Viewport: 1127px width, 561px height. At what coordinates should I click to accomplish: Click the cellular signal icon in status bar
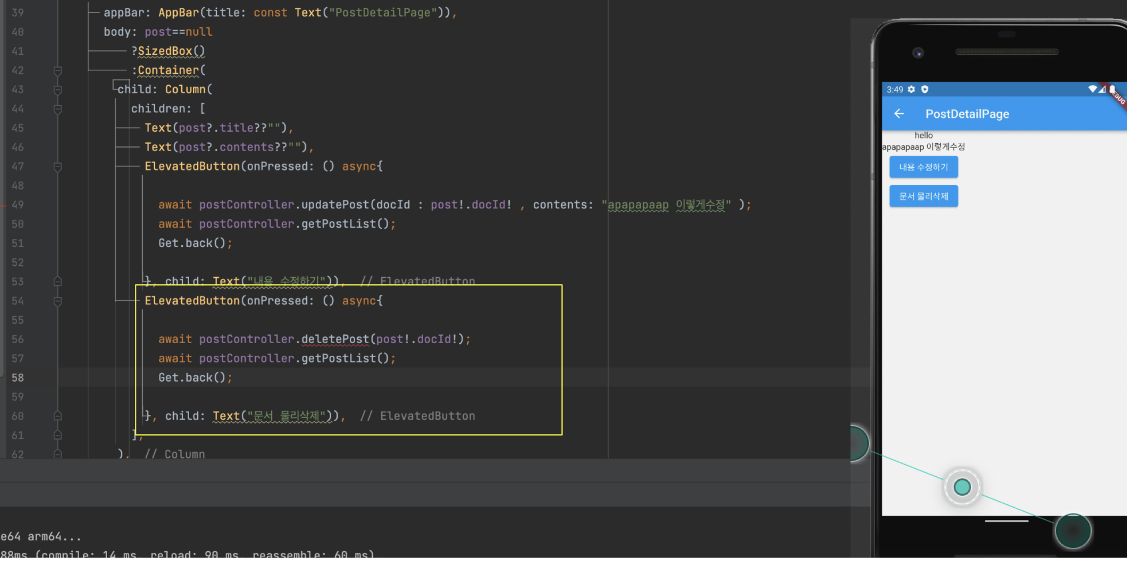[x=1102, y=89]
